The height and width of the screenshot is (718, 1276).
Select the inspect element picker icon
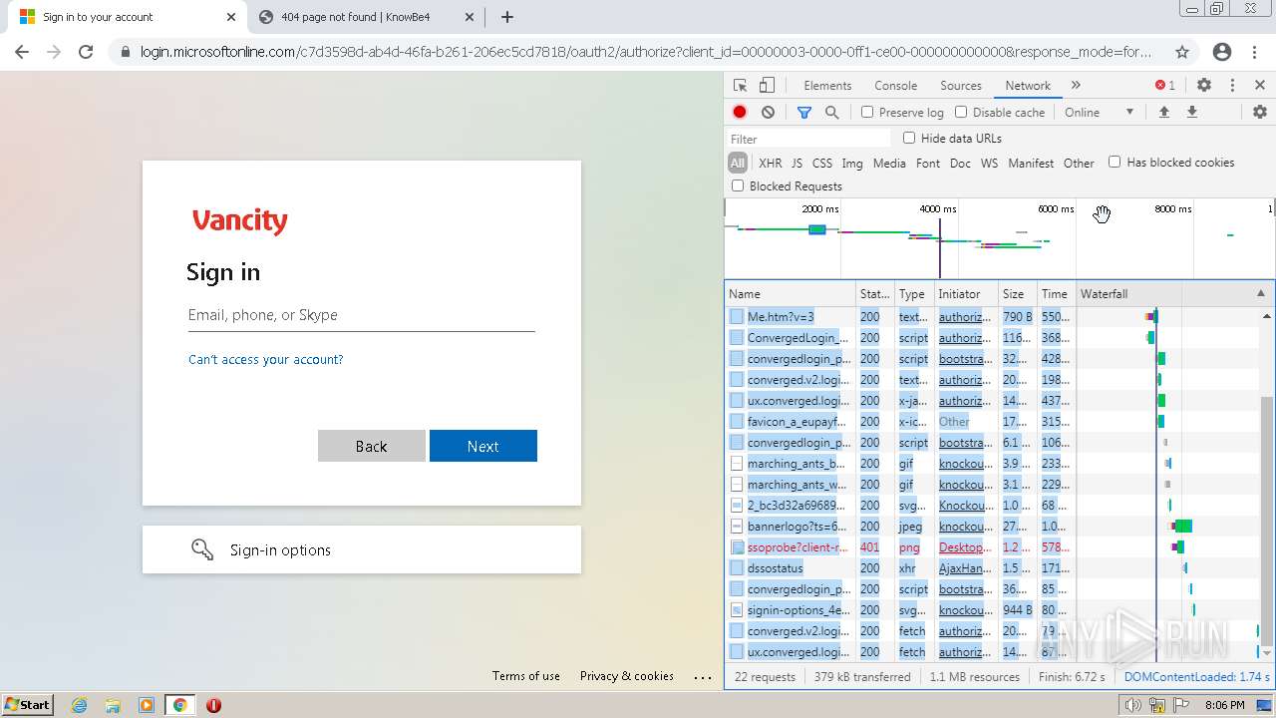tap(740, 86)
